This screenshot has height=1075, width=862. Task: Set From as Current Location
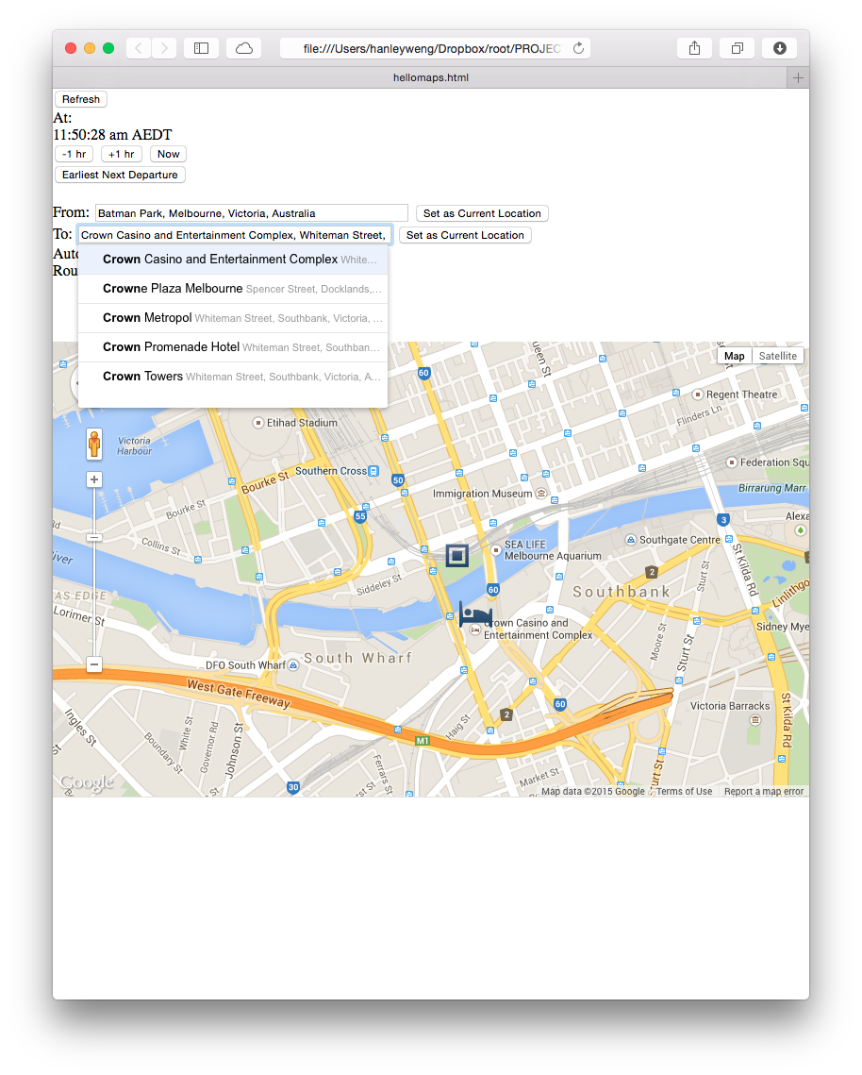[482, 213]
